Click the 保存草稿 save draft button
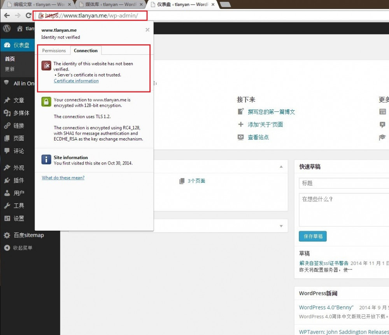Image resolution: width=389 pixels, height=335 pixels. (313, 236)
